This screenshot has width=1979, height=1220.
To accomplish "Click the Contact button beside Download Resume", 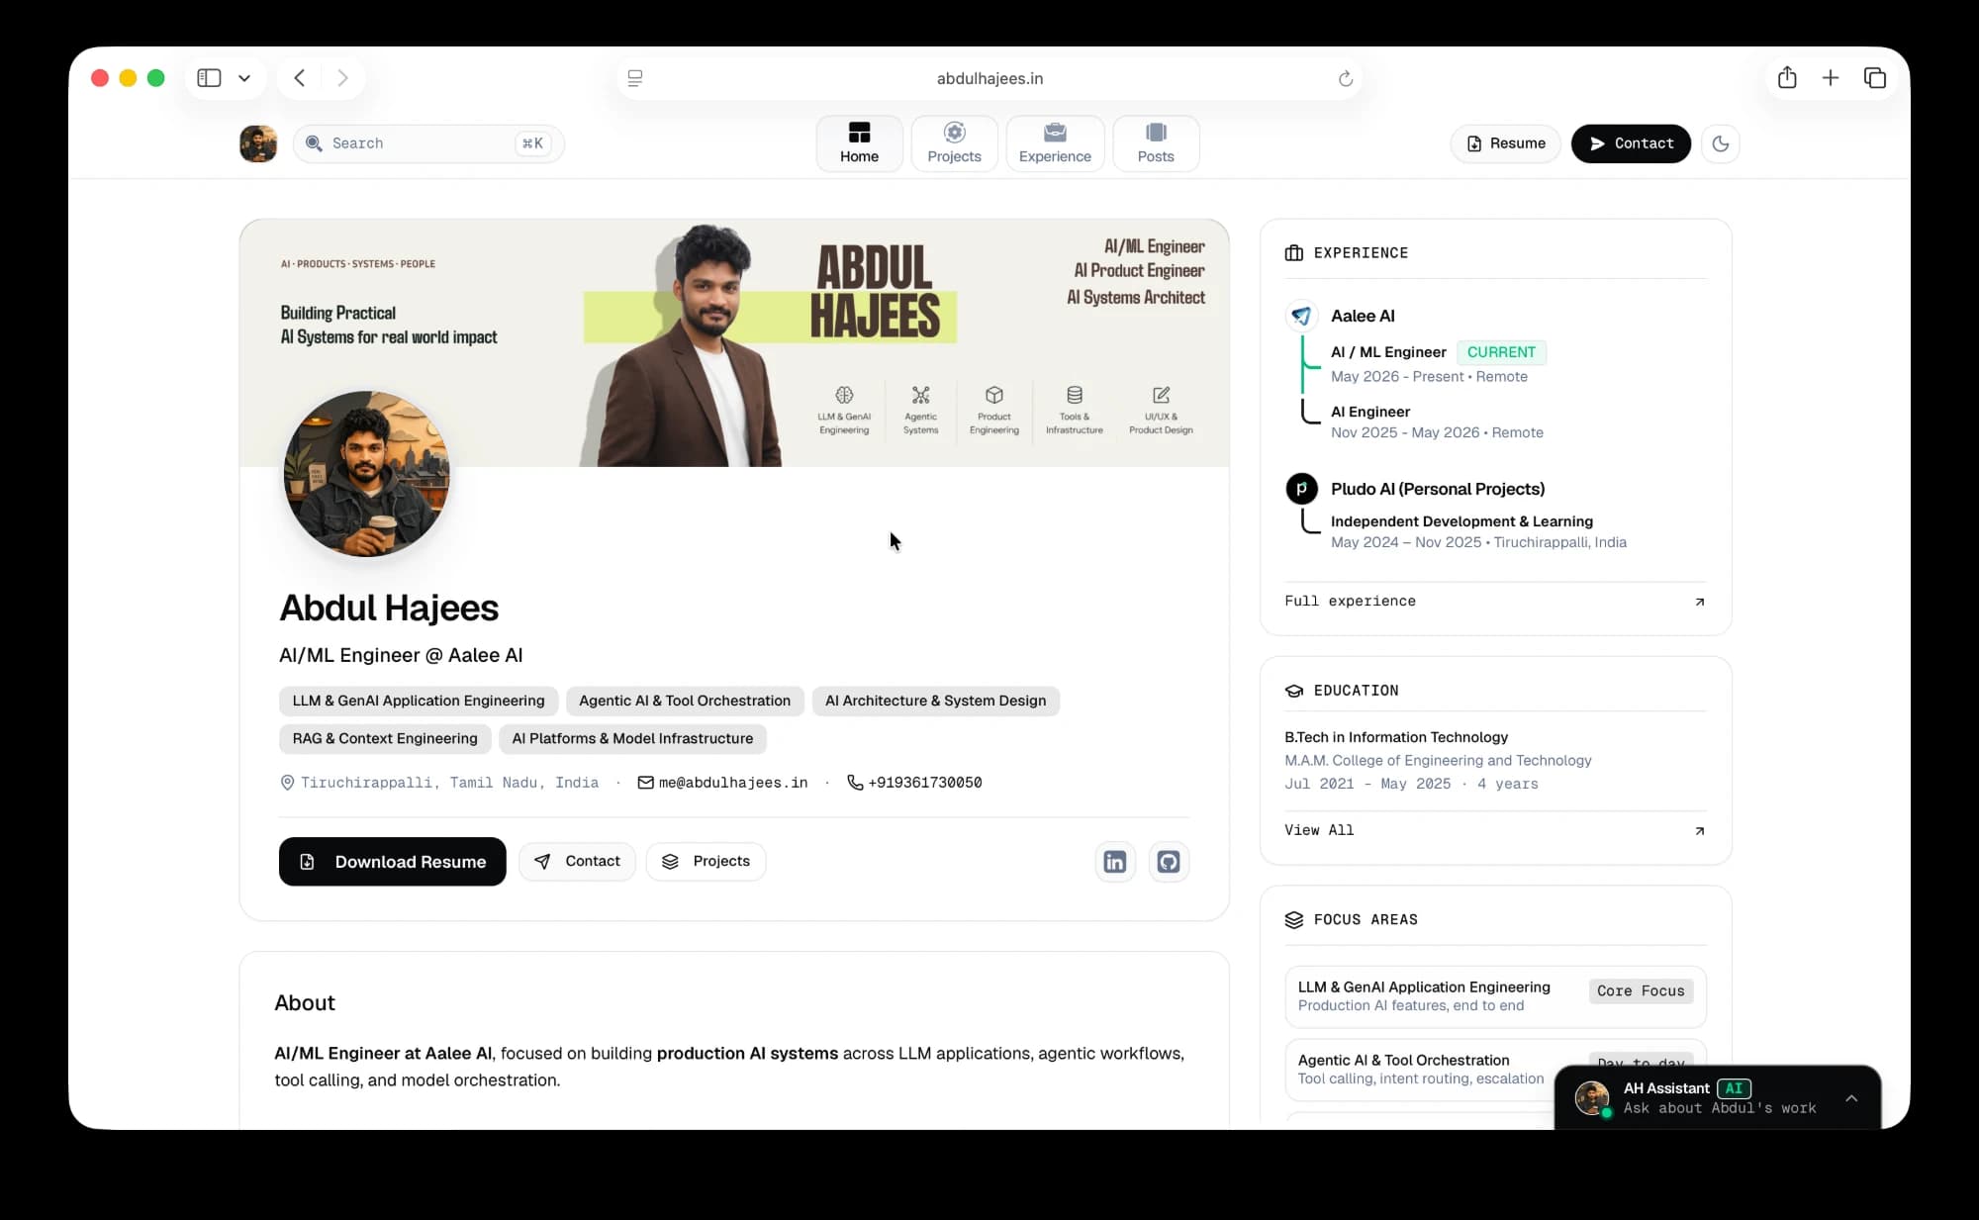I will (577, 862).
